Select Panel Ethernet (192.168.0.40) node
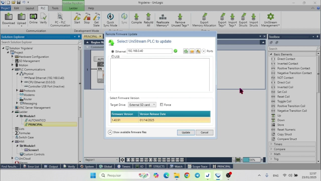The width and height of the screenshot is (321, 181). (46, 78)
